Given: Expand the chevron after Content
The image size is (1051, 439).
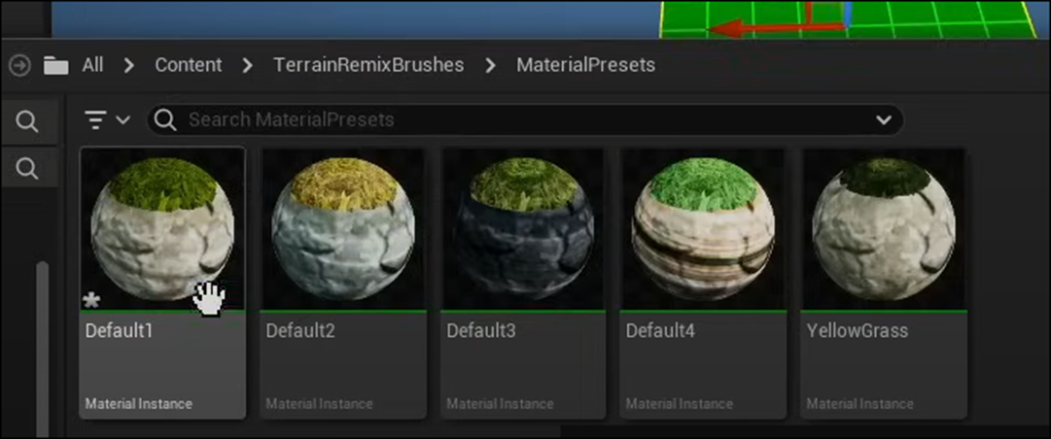Looking at the screenshot, I should (x=247, y=66).
